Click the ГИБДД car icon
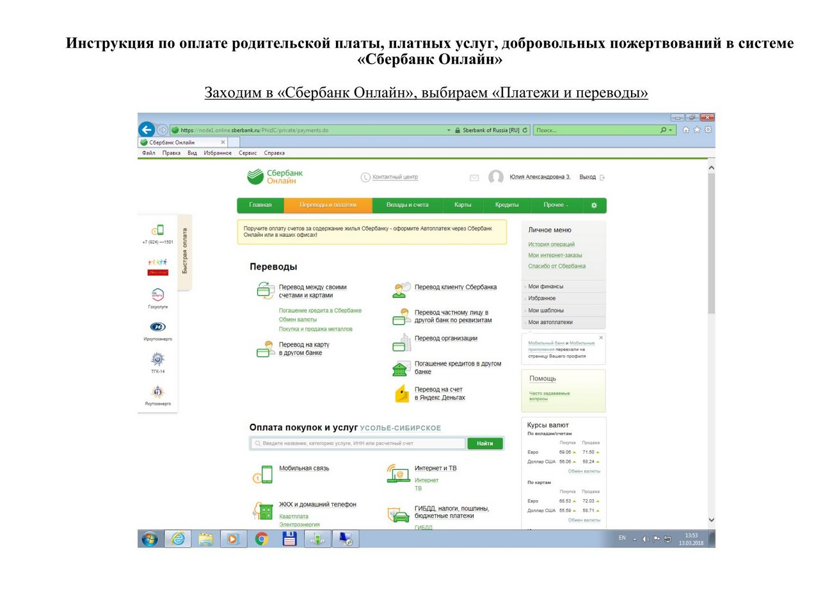The width and height of the screenshot is (832, 589). click(x=398, y=514)
